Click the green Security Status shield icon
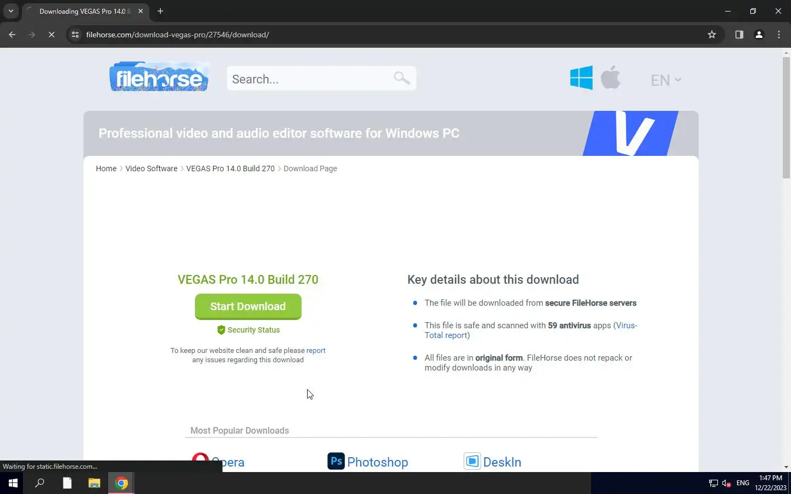This screenshot has height=494, width=791. tap(221, 330)
